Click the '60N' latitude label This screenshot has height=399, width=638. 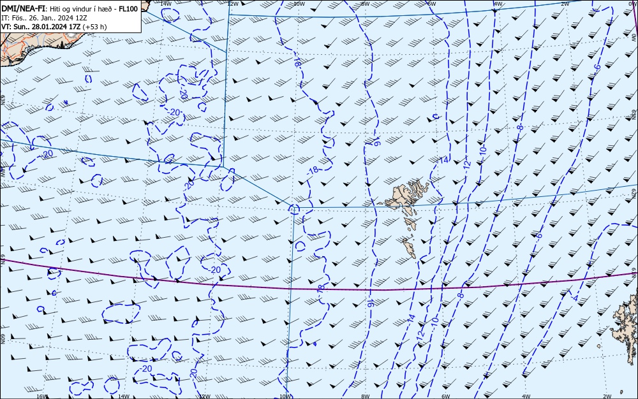coord(3,339)
